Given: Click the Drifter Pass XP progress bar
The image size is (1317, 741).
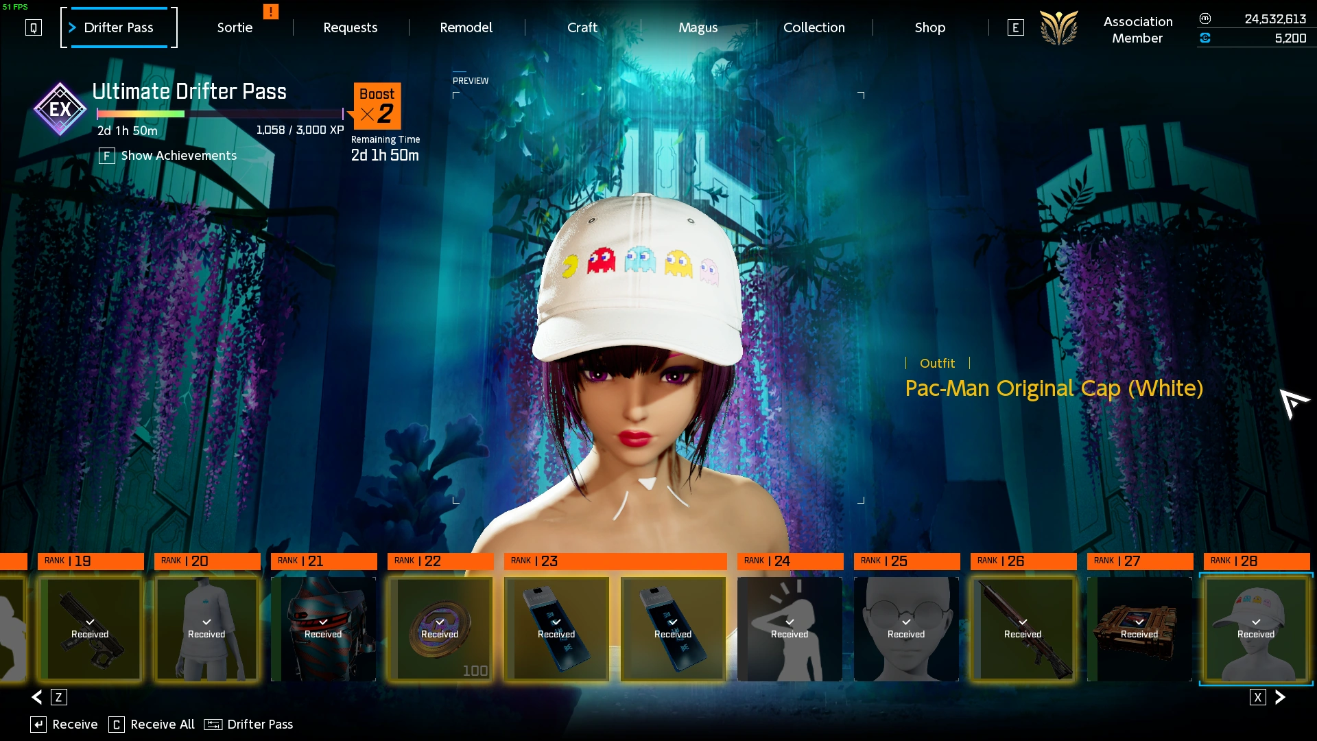Looking at the screenshot, I should 219,114.
